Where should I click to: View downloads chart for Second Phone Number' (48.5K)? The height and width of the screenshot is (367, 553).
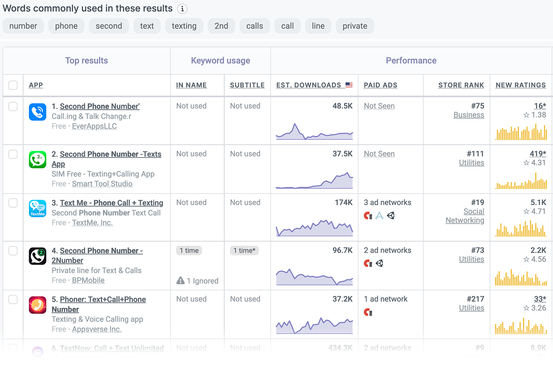tap(314, 131)
